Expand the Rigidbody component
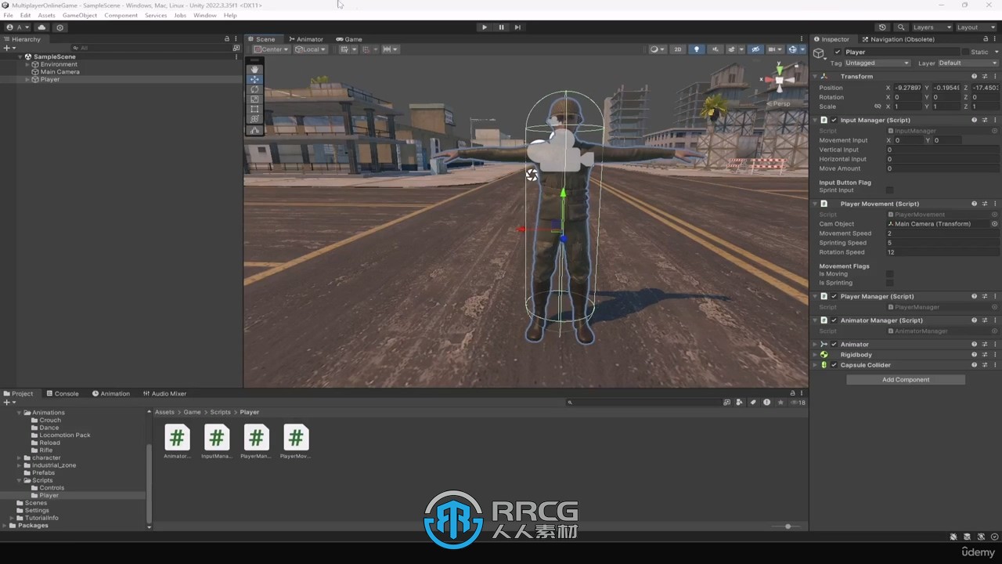Image resolution: width=1002 pixels, height=564 pixels. pos(815,355)
